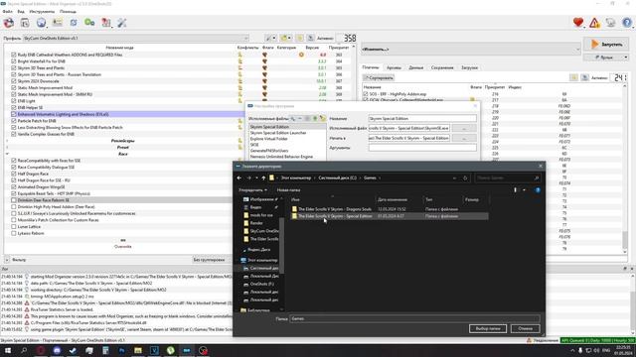The width and height of the screenshot is (636, 357).
Task: Select the Dragons Souls folder in the file list
Action: pyautogui.click(x=335, y=209)
